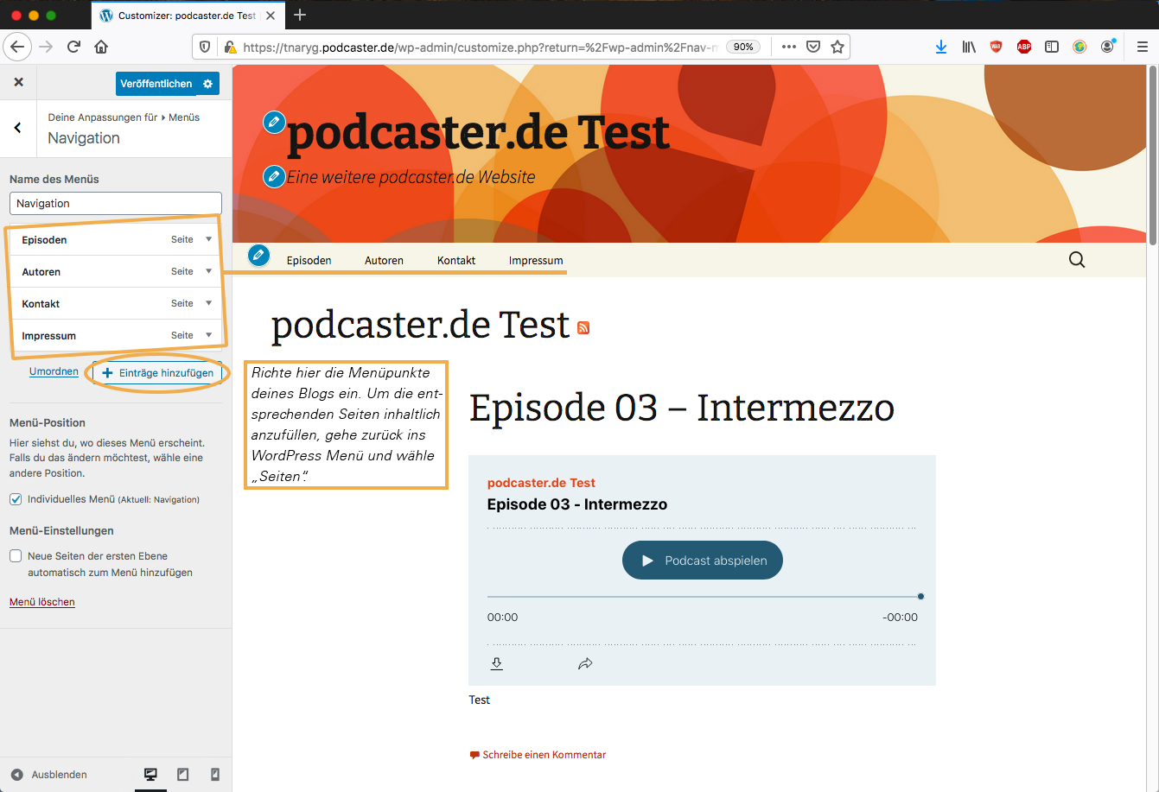Select the Customizer browser tab

187,15
